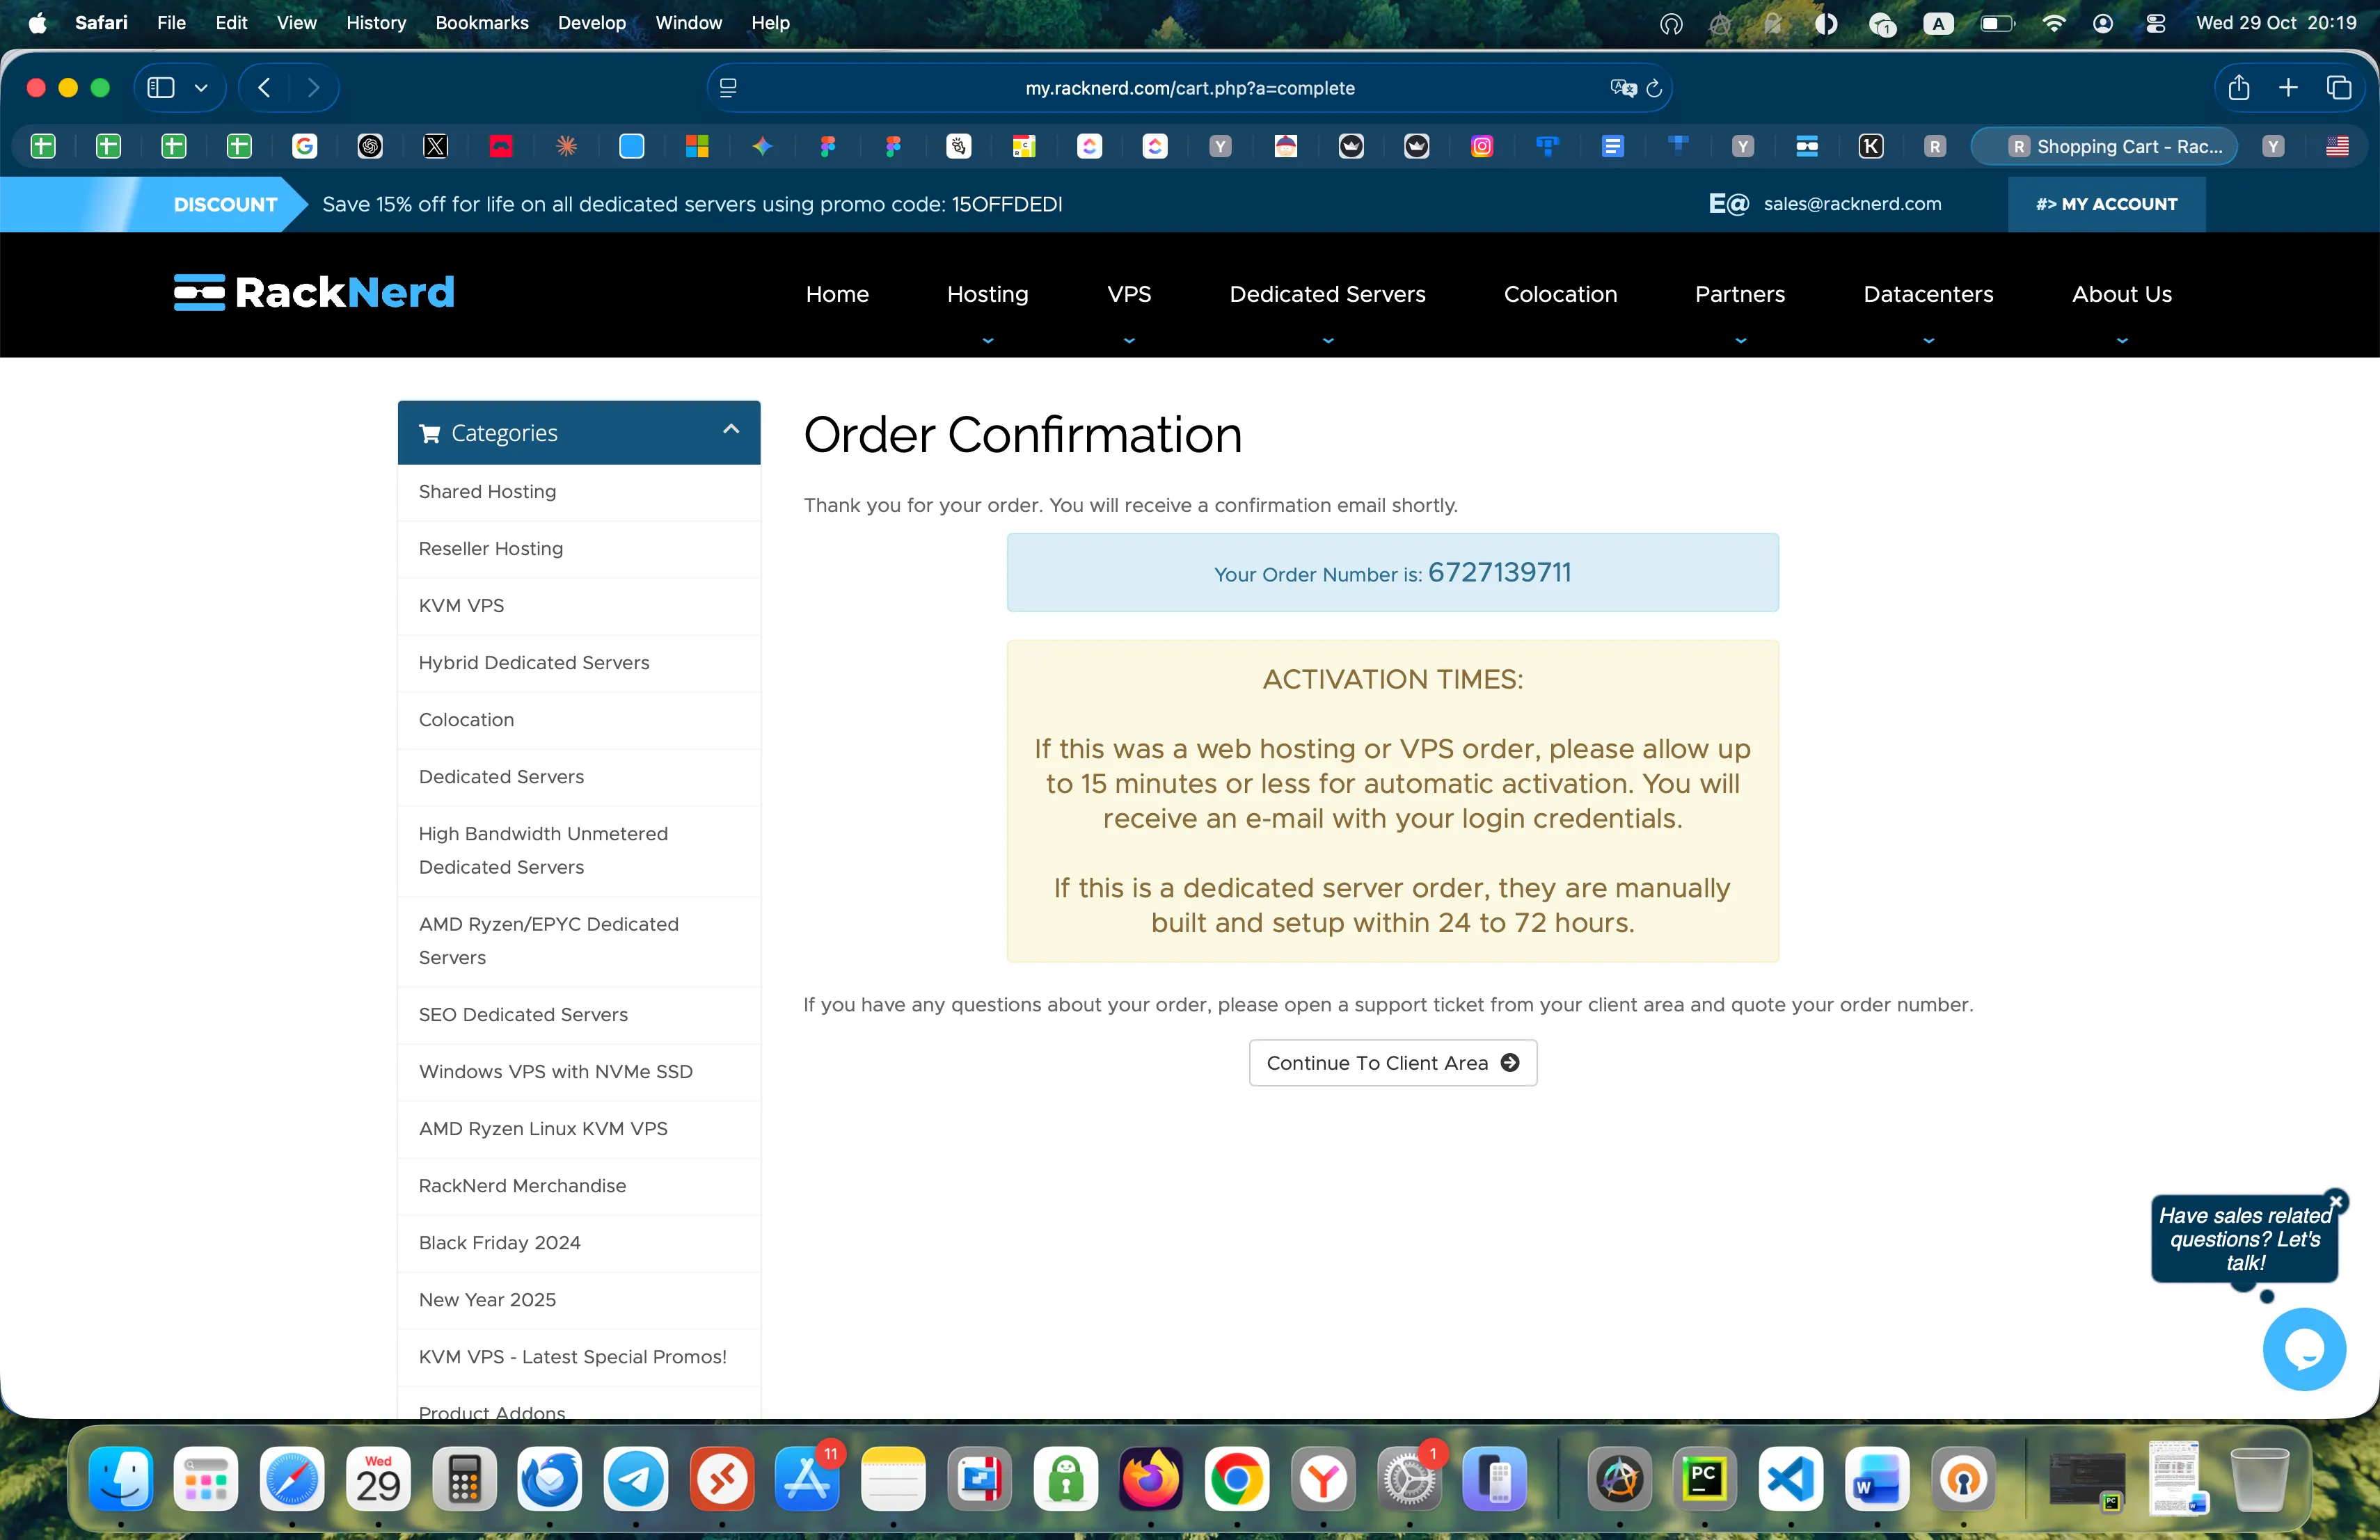
Task: Open MY ACCOUNT in the top bar
Action: (x=2106, y=205)
